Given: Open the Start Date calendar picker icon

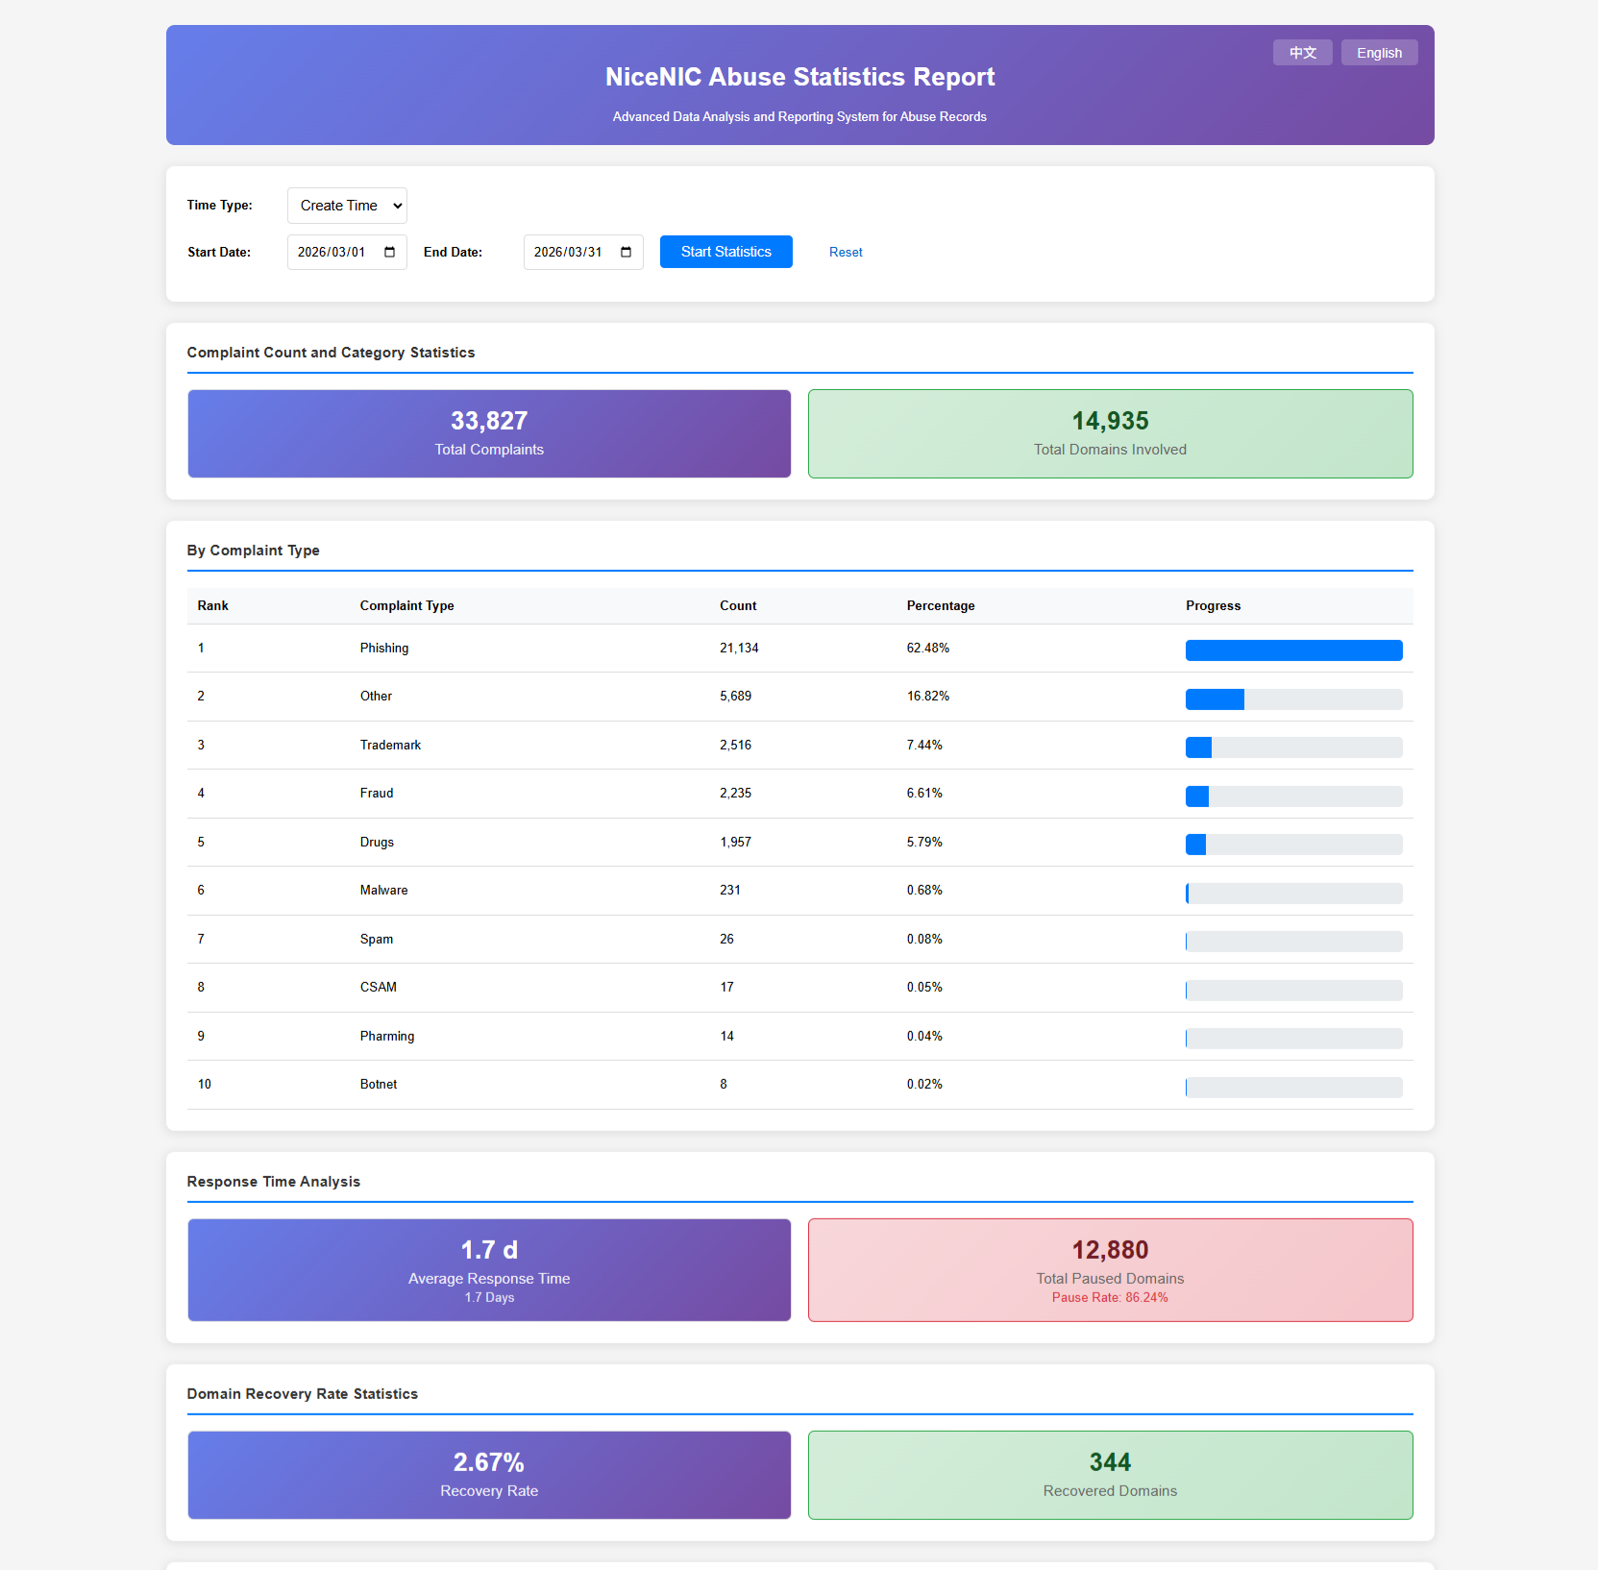Looking at the screenshot, I should coord(389,253).
